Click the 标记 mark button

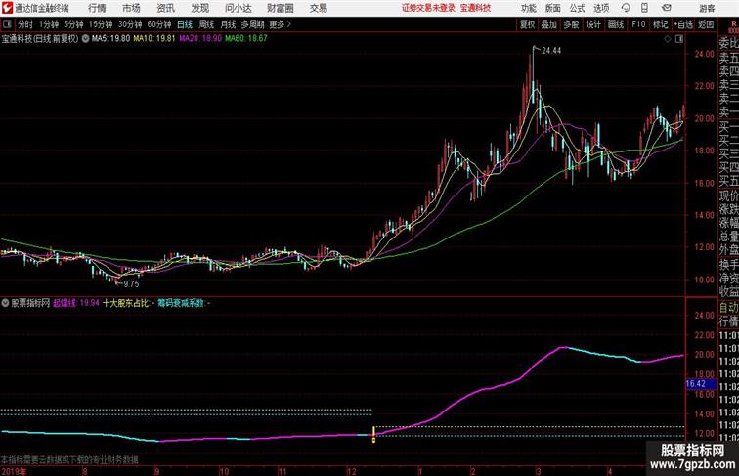(x=660, y=24)
